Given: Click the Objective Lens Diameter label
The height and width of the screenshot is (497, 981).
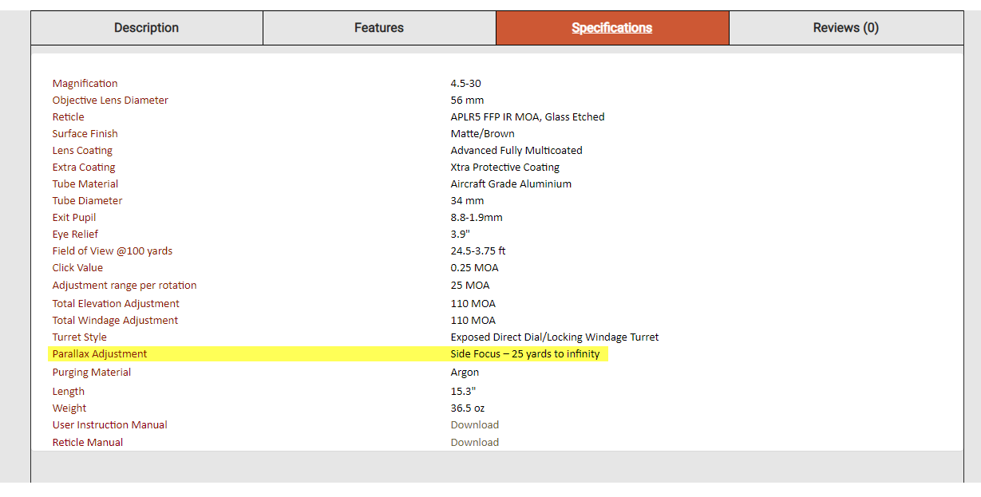Looking at the screenshot, I should coord(110,101).
